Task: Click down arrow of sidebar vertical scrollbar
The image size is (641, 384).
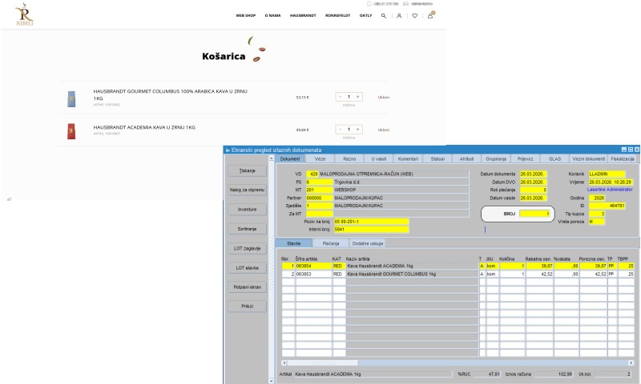Action: coord(272,381)
